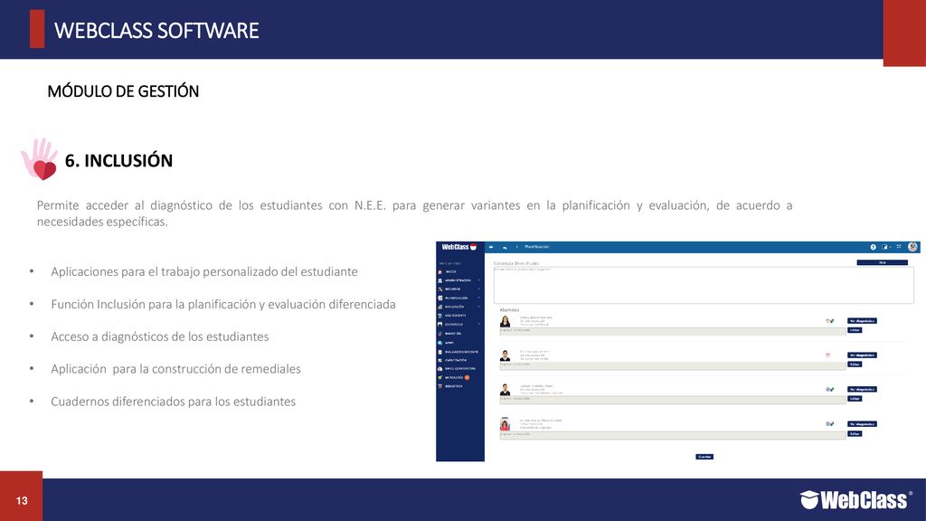Open Uso Docente sidebar icon

coord(440,316)
